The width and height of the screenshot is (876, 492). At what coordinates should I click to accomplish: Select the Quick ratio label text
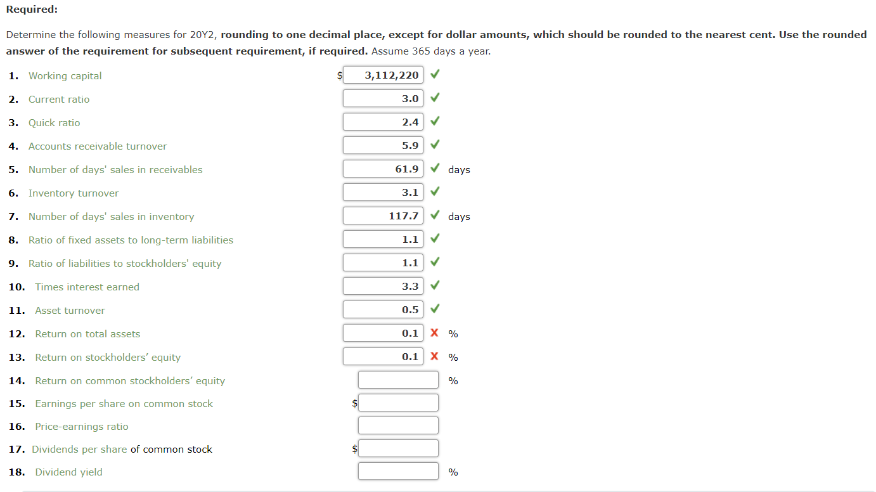53,122
